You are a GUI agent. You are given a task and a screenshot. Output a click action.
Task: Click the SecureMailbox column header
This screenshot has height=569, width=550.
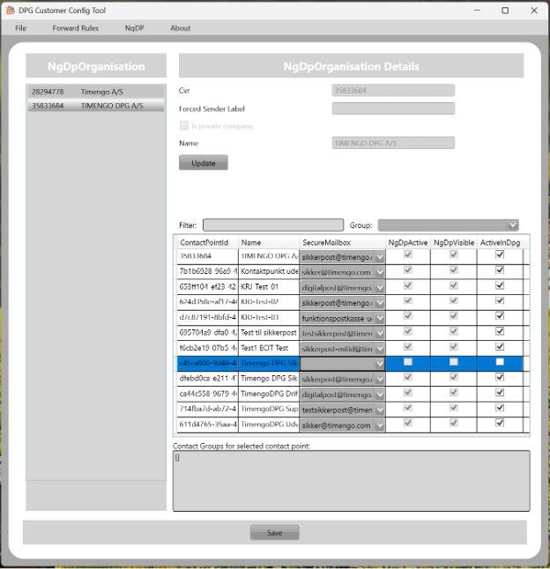tap(327, 242)
